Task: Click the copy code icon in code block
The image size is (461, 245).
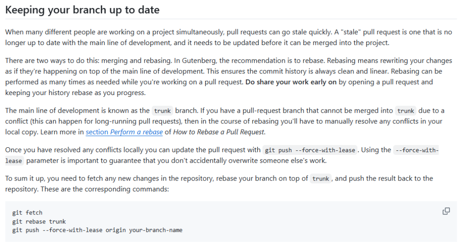Action: pyautogui.click(x=446, y=211)
